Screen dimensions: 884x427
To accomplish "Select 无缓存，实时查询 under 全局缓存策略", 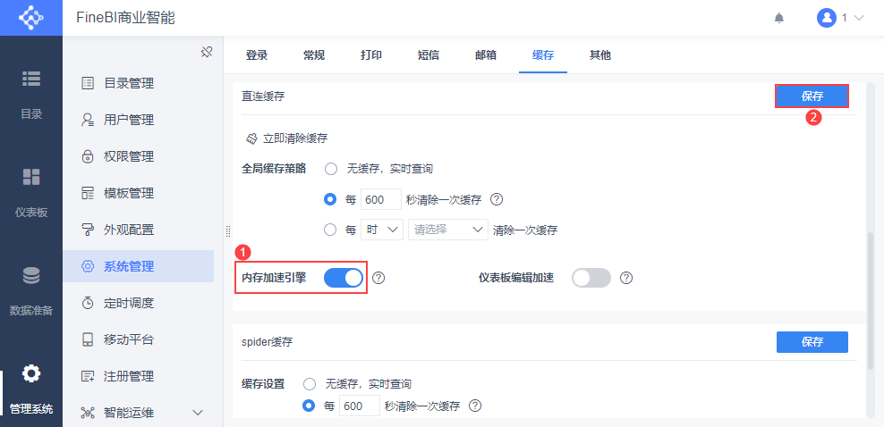I will coord(331,168).
